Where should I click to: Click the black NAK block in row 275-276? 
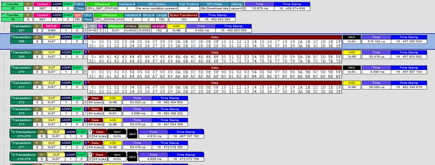tap(133, 134)
